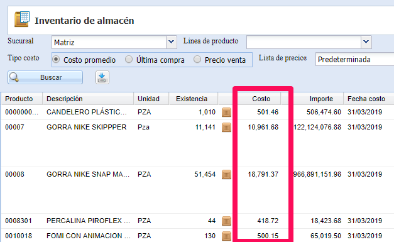This screenshot has height=242, width=394.
Task: Open the Lista de precios Predeterminada combo
Action: [x=354, y=59]
